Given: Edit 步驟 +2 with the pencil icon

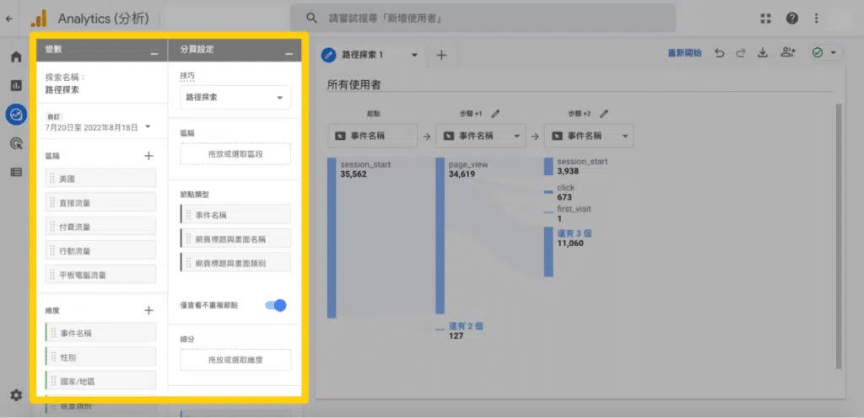Looking at the screenshot, I should (604, 113).
